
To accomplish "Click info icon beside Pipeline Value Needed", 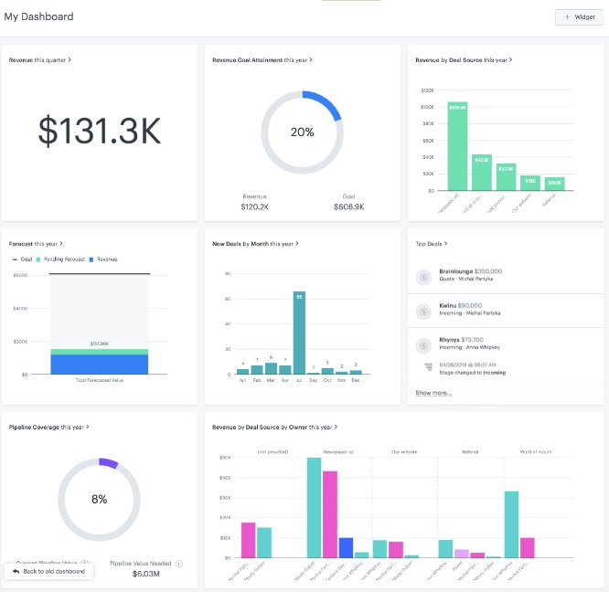I will [x=179, y=564].
